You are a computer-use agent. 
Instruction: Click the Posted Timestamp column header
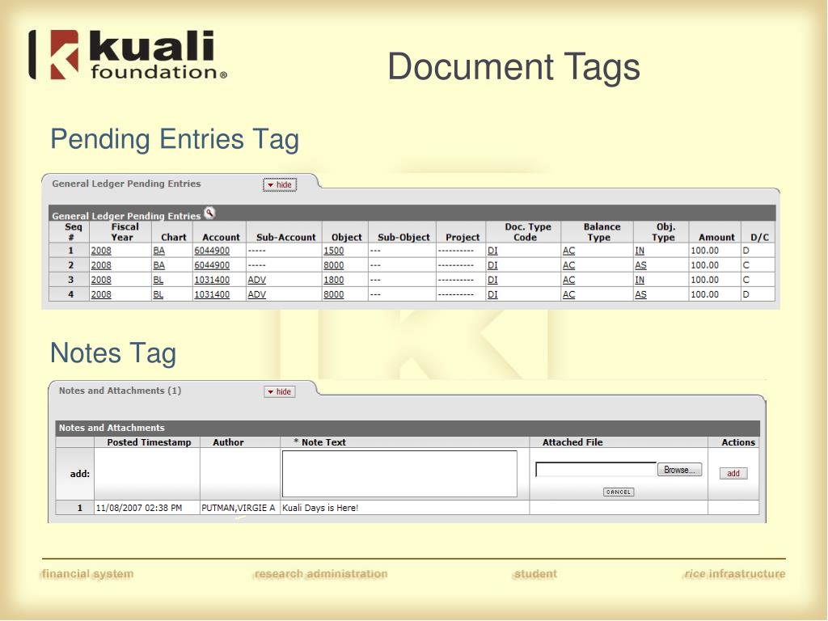[x=149, y=442]
